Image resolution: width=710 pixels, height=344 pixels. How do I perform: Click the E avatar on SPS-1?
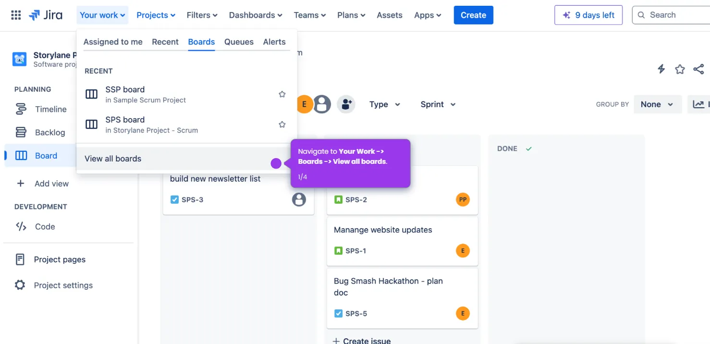pos(463,250)
